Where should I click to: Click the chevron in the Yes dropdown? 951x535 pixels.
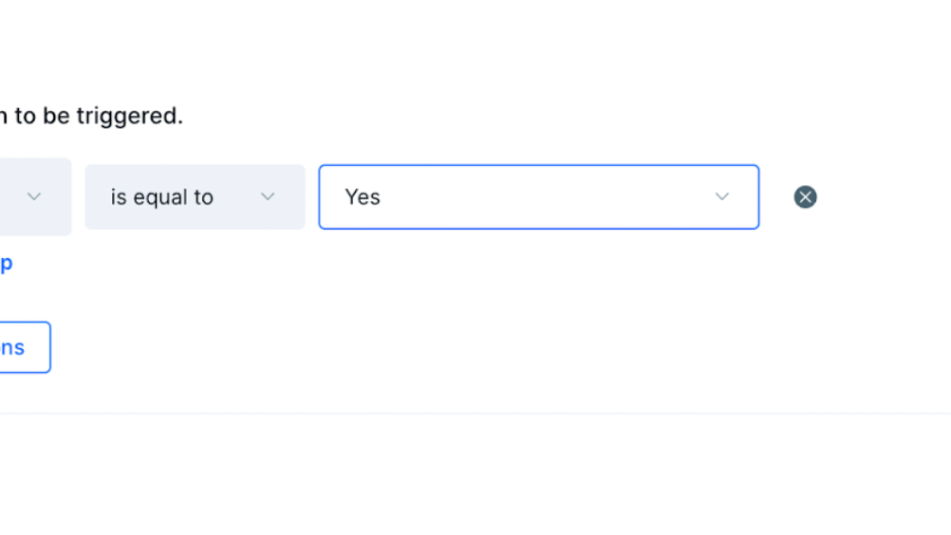(722, 197)
